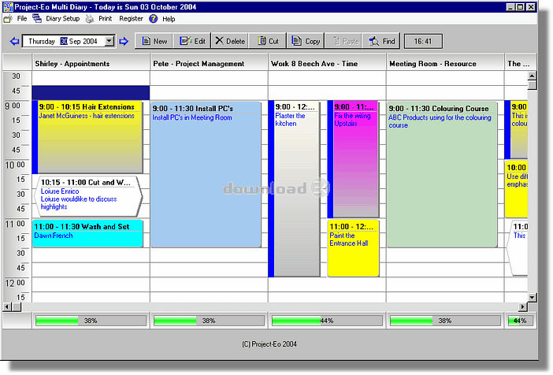The height and width of the screenshot is (375, 553).
Task: Click the Cut toolbar button
Action: coord(268,41)
